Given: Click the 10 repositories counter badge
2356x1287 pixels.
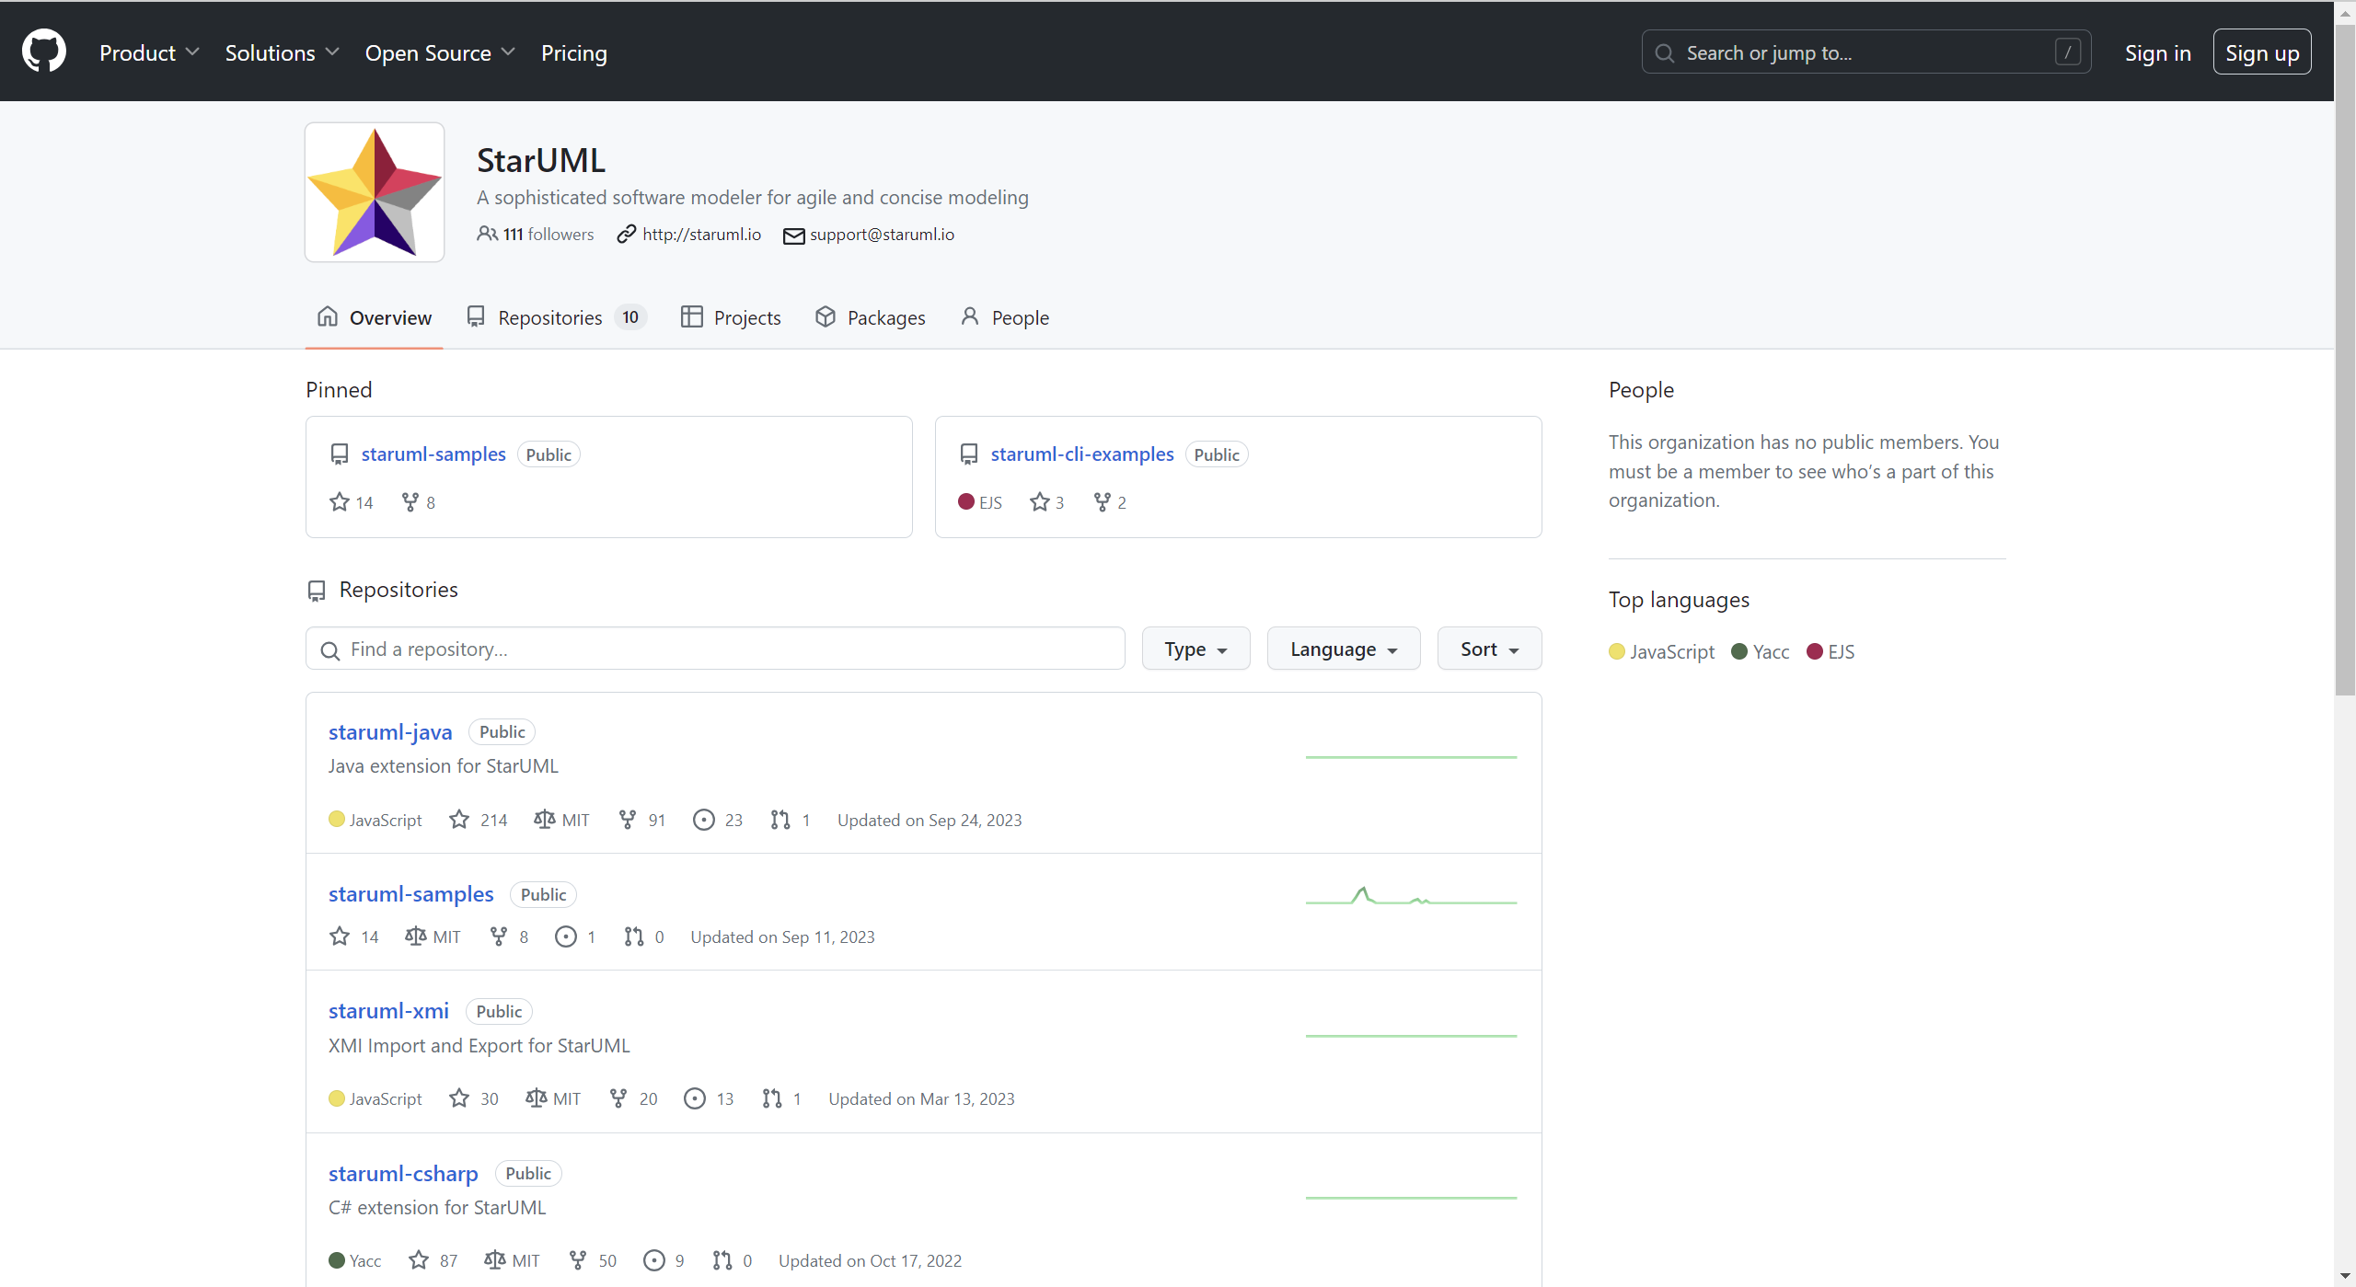Looking at the screenshot, I should pos(630,317).
